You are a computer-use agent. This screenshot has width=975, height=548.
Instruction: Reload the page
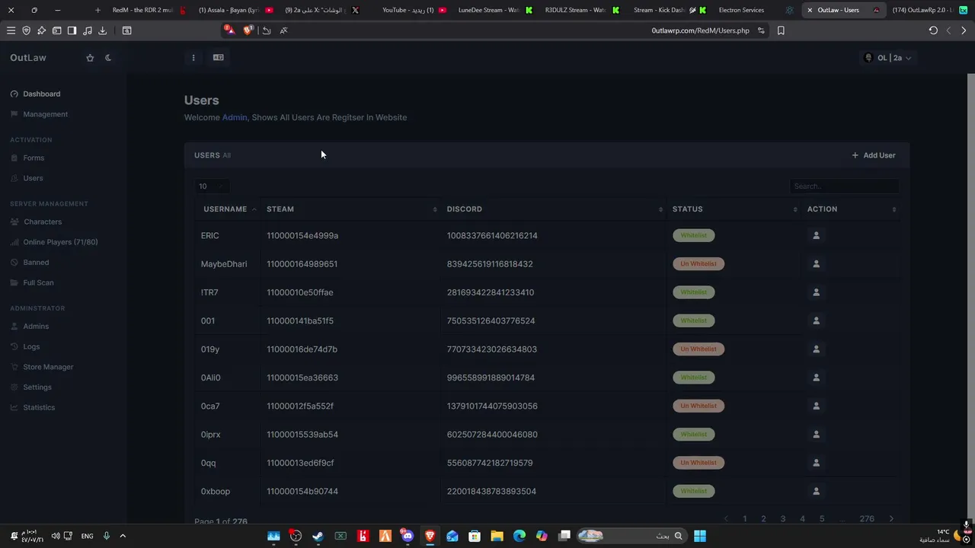pyautogui.click(x=933, y=30)
